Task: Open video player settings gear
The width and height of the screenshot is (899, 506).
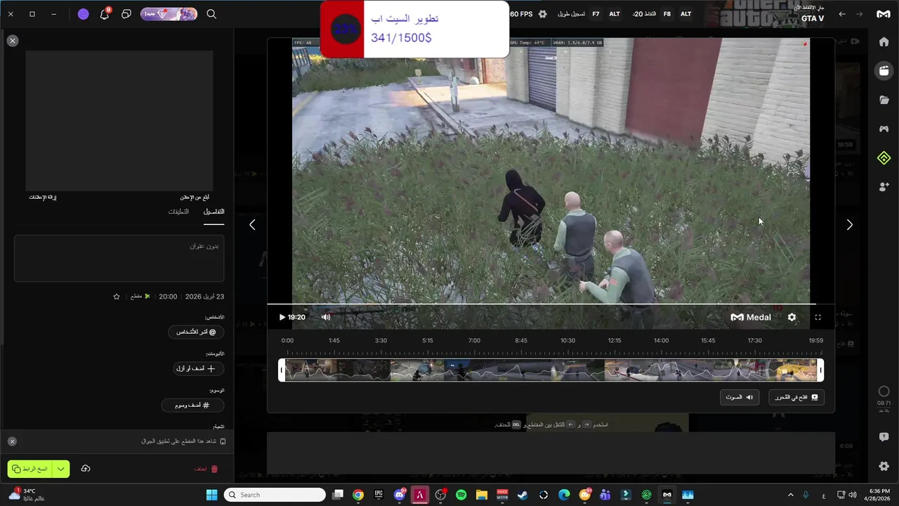Action: pyautogui.click(x=792, y=317)
